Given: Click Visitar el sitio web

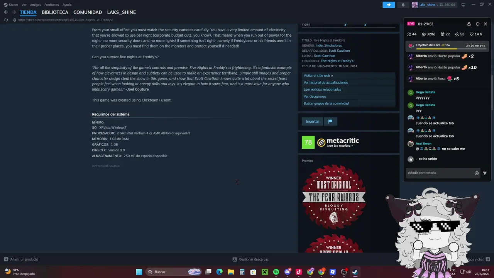Looking at the screenshot, I should (x=349, y=76).
